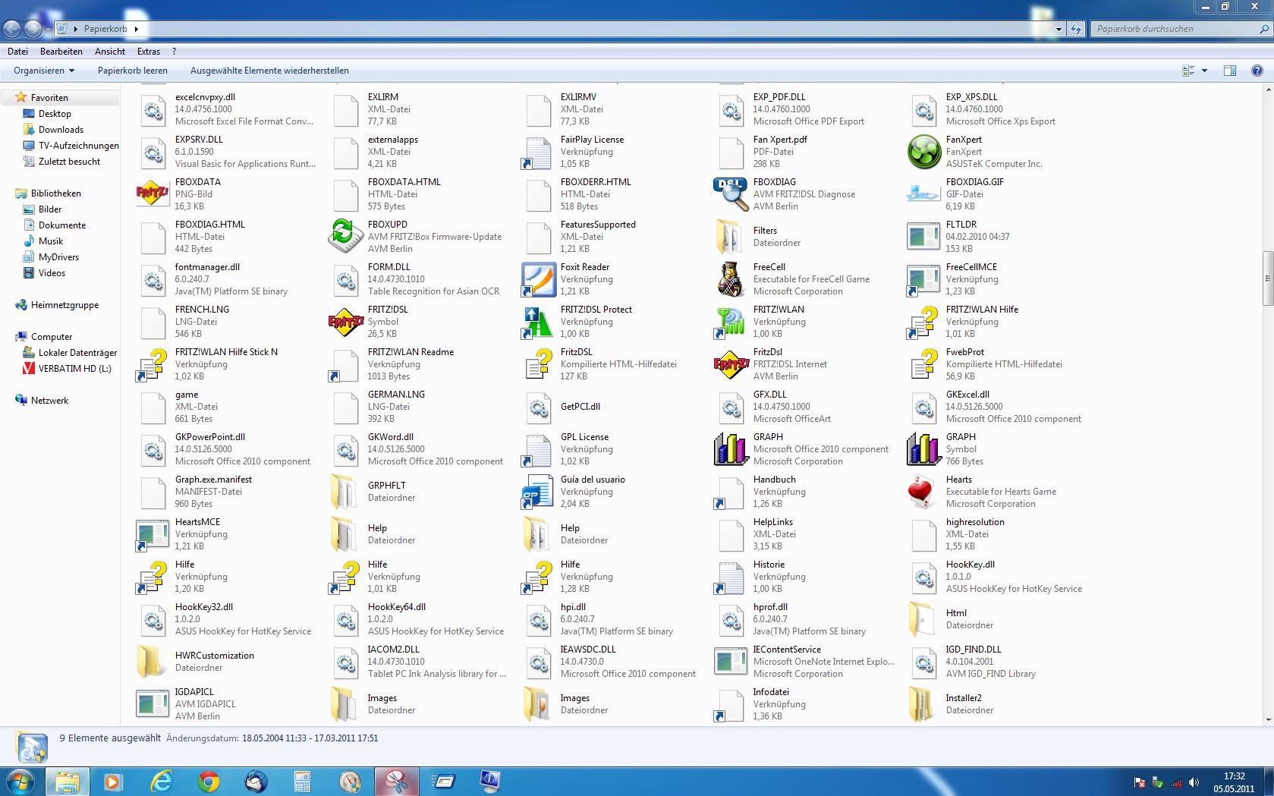Change the view with the view button
The height and width of the screenshot is (796, 1274).
(x=1188, y=71)
